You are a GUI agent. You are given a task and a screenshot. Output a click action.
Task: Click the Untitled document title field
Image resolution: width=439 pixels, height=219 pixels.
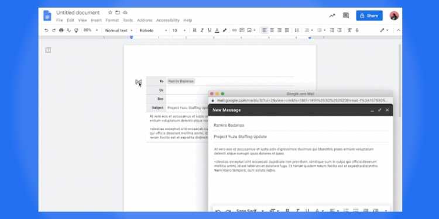click(78, 13)
